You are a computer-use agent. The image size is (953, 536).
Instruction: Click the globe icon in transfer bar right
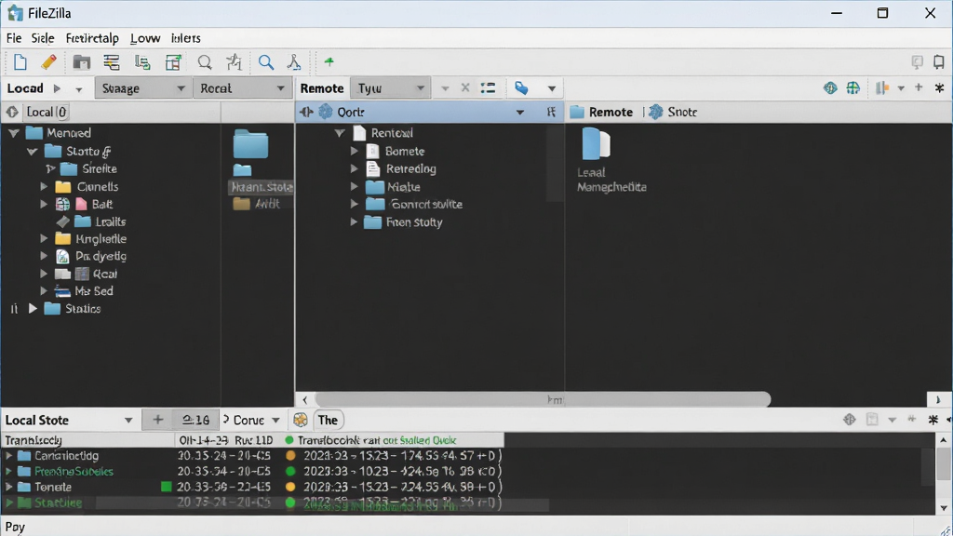[850, 420]
